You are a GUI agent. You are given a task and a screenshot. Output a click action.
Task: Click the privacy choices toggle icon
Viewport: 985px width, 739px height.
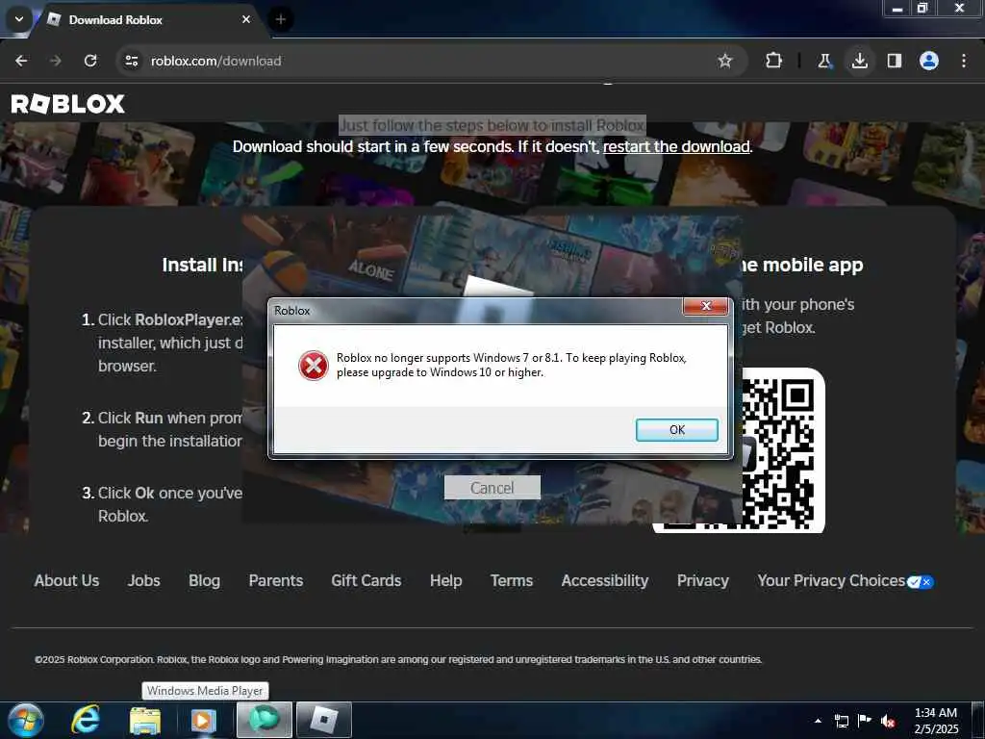coord(921,582)
